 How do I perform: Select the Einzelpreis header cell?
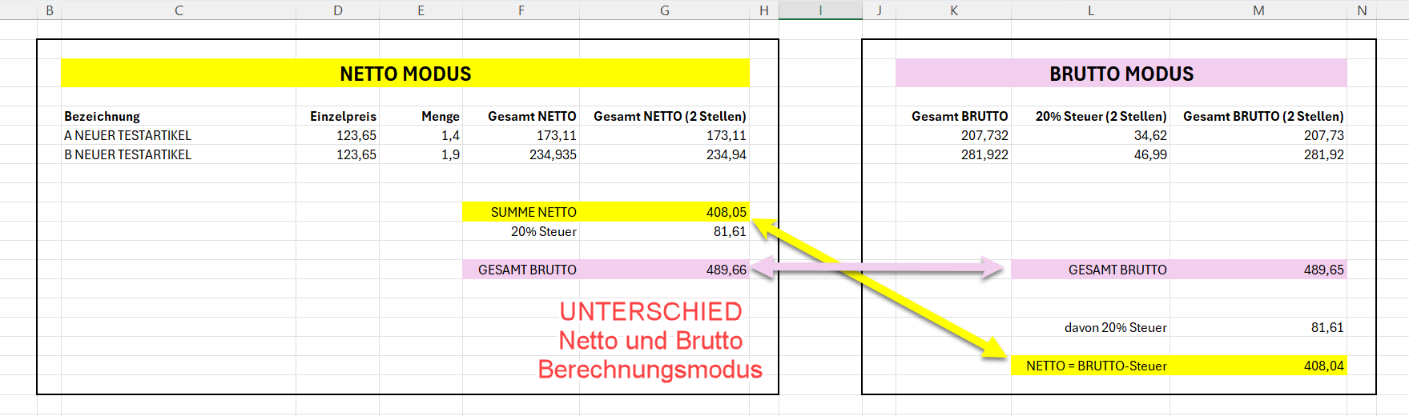337,116
